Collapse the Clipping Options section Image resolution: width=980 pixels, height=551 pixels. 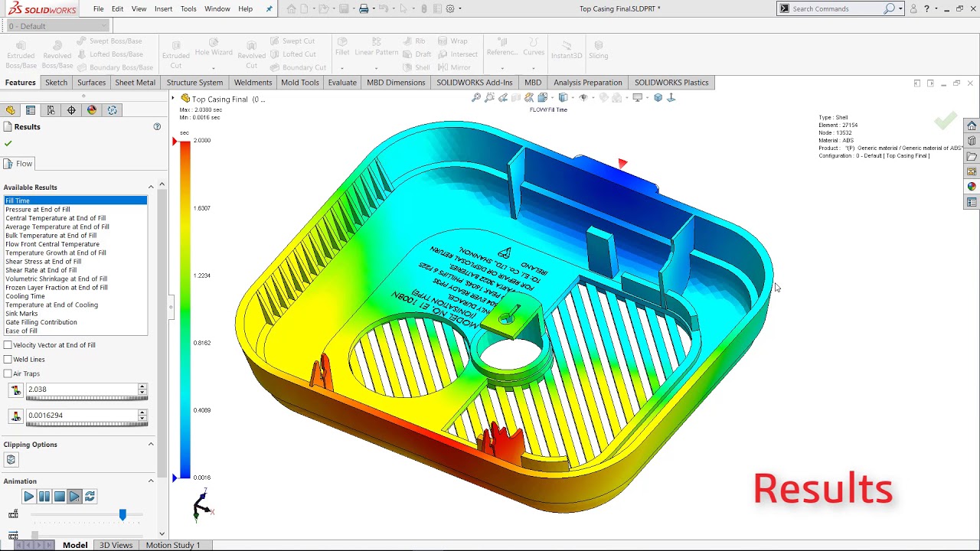tap(151, 445)
